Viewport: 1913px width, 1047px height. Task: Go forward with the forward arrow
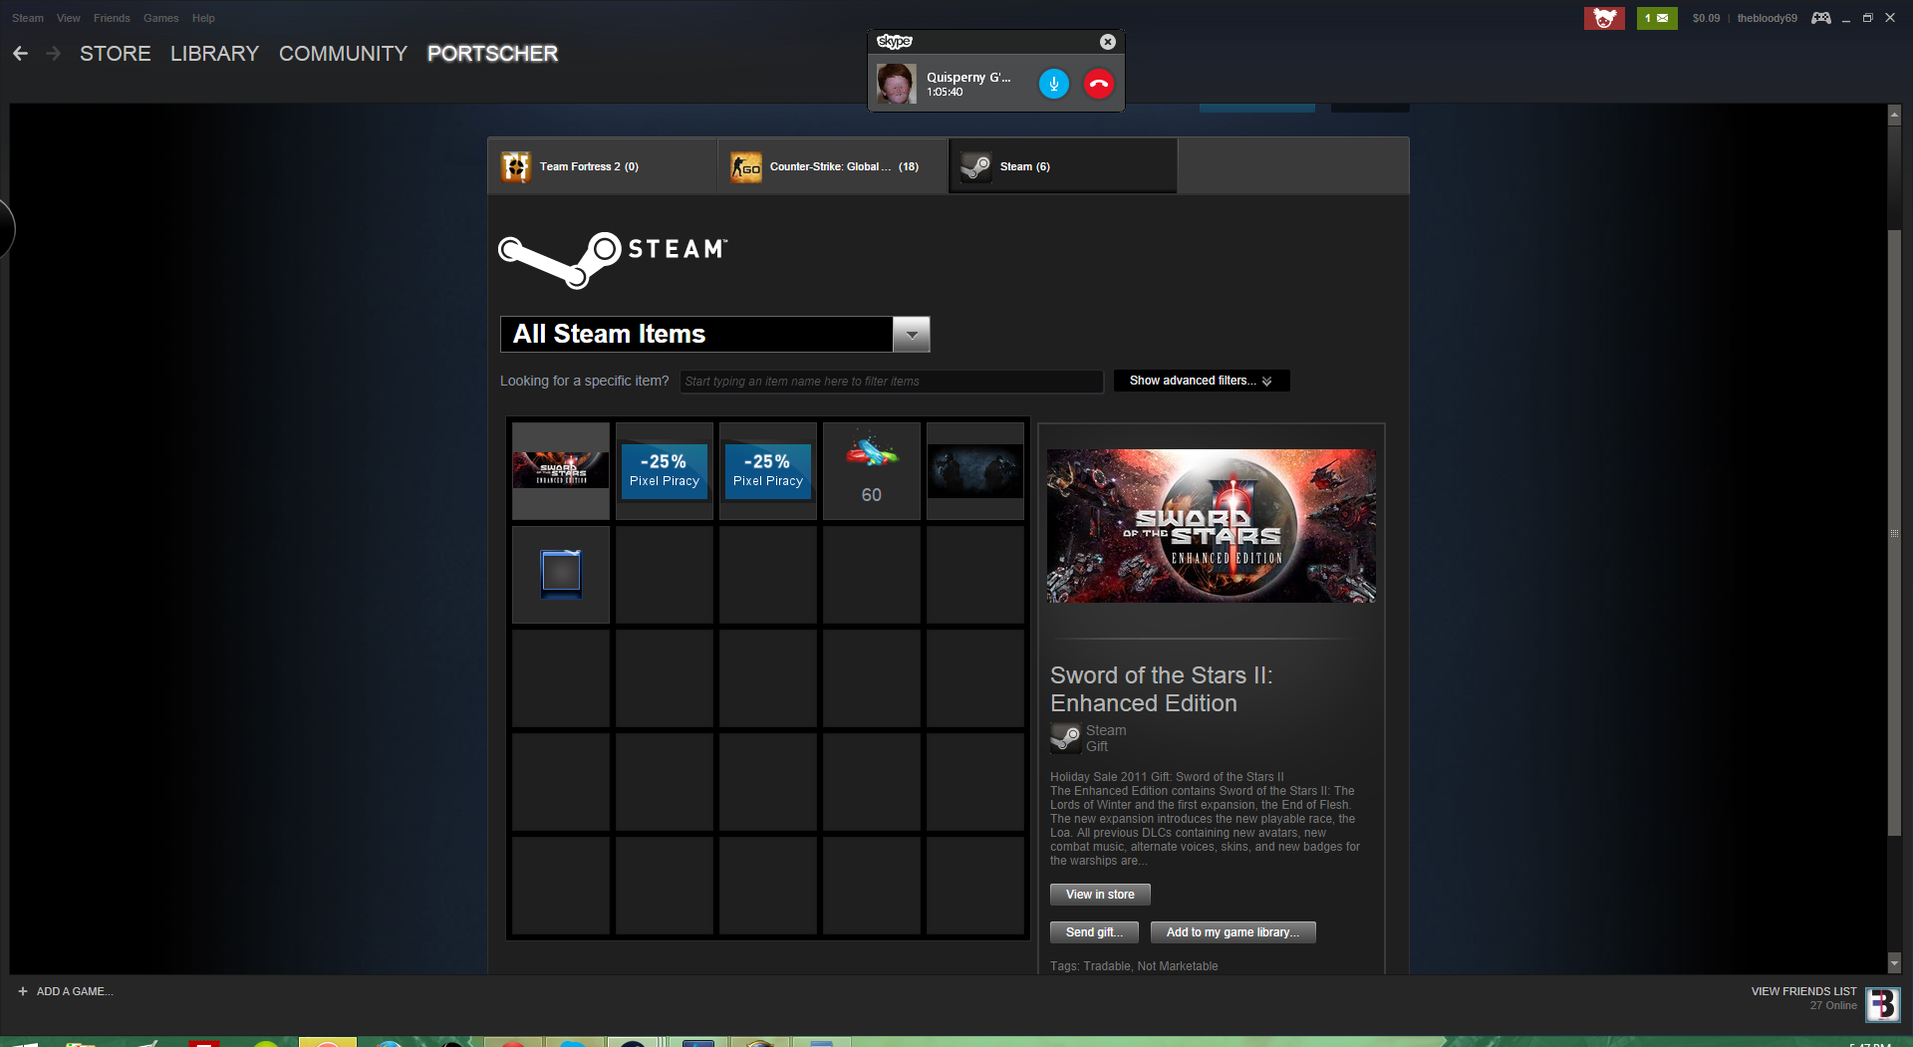[54, 54]
